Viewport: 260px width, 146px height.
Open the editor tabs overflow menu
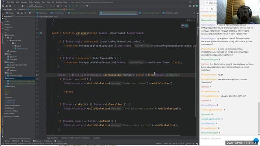[x=195, y=13]
